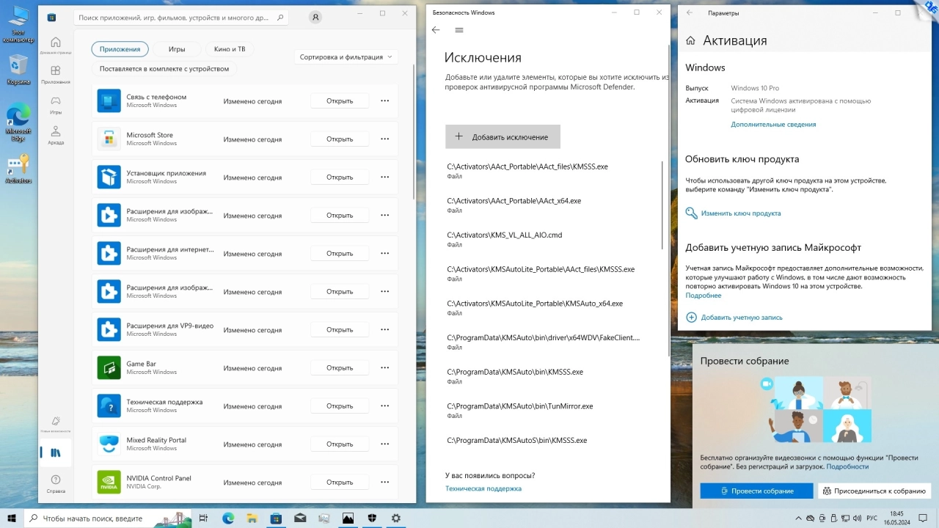Click Добавить исключение button
939x528 pixels.
click(x=503, y=136)
